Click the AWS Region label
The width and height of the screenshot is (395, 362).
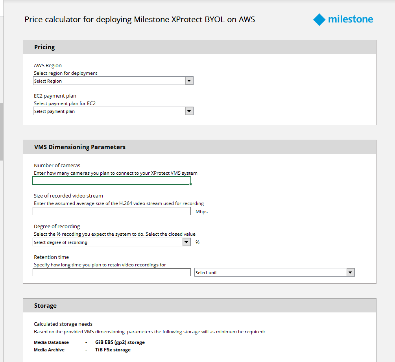[48, 66]
